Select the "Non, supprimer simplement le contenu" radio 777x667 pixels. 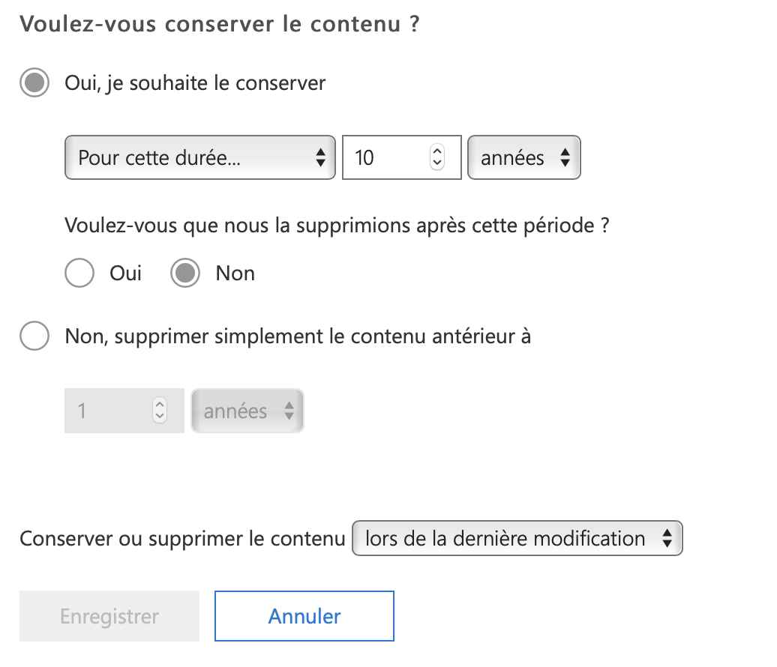tap(34, 336)
